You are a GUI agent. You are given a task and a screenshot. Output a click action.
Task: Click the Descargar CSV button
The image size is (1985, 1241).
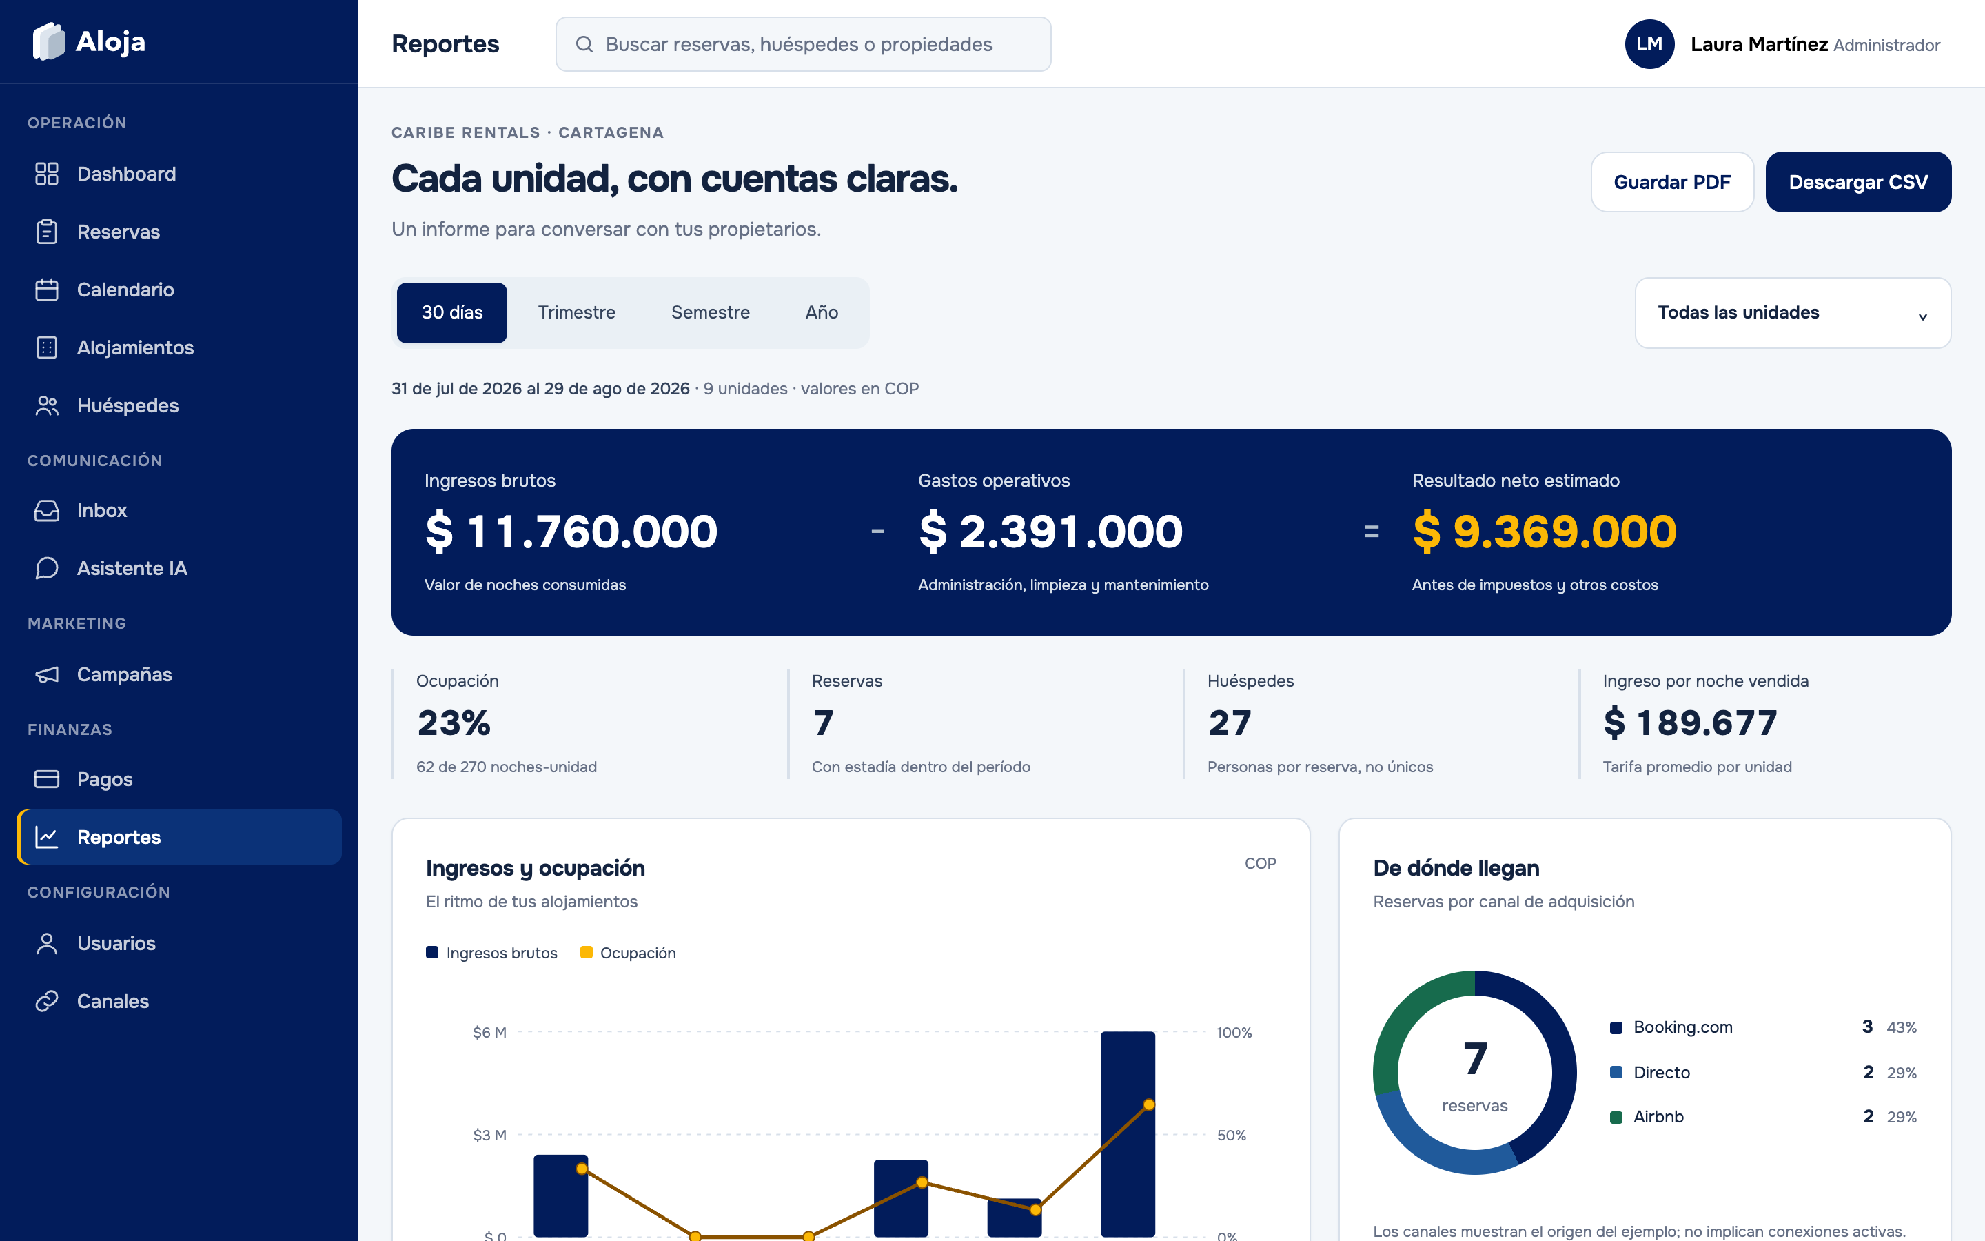(x=1858, y=182)
